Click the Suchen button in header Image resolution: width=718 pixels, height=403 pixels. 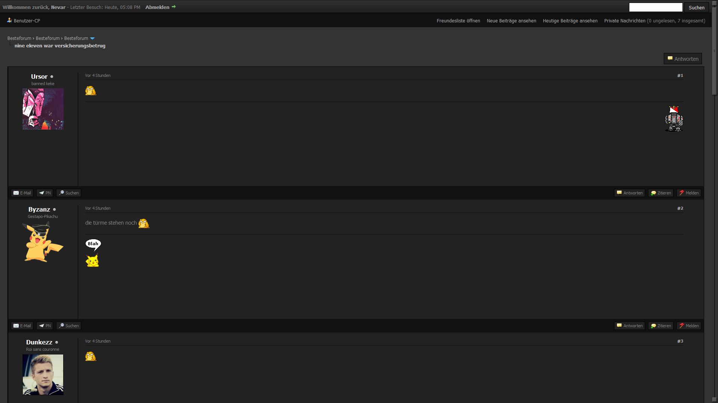click(696, 7)
